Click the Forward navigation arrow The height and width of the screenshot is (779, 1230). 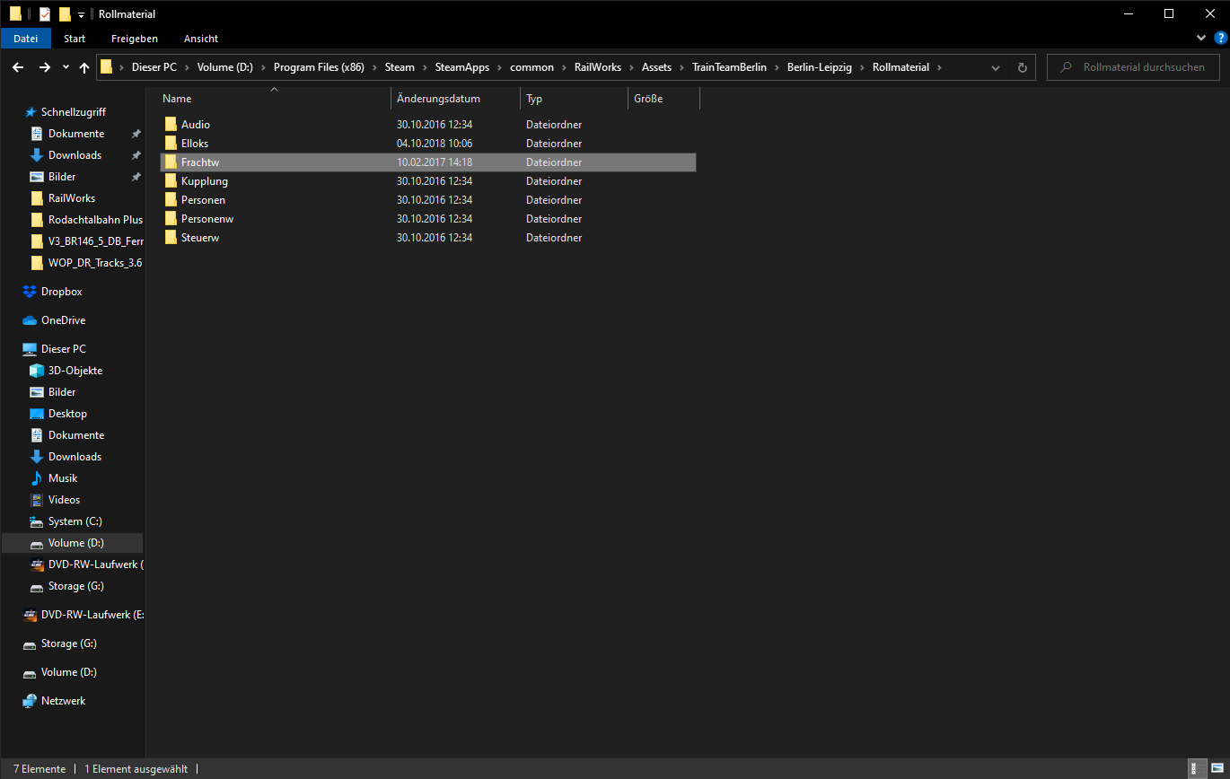(44, 67)
